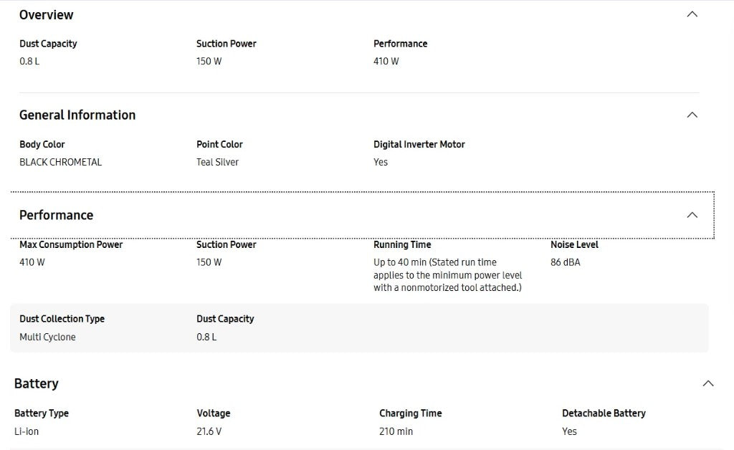The width and height of the screenshot is (734, 450).
Task: Click the Dust Collection Type label
Action: (62, 319)
